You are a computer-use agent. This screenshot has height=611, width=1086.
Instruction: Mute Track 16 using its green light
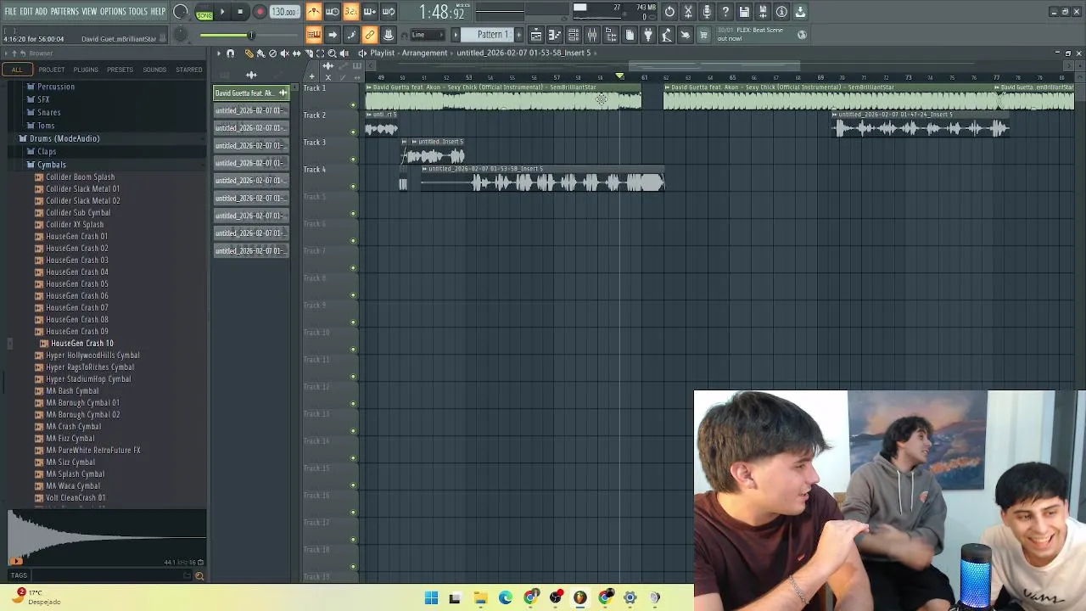353,512
